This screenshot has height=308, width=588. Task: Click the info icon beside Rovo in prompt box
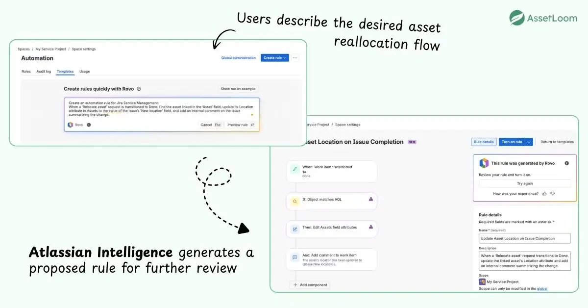point(89,125)
